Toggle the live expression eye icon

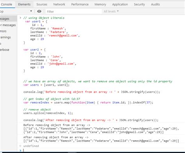(39, 11)
